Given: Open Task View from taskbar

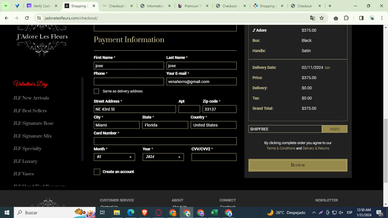Looking at the screenshot, I should (x=102, y=213).
